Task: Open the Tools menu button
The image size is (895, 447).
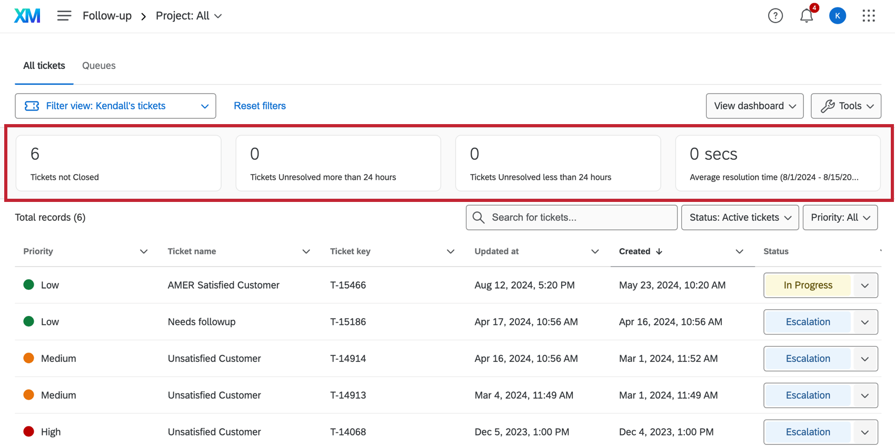Action: coord(846,106)
